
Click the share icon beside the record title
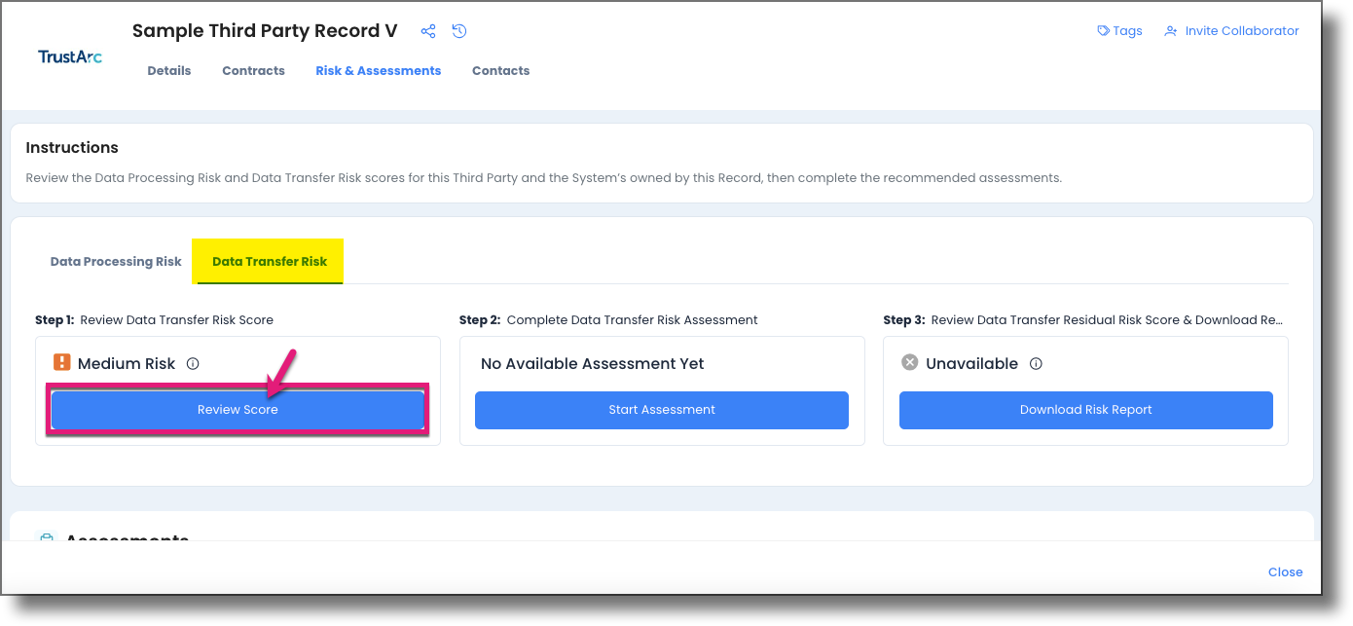click(x=428, y=30)
